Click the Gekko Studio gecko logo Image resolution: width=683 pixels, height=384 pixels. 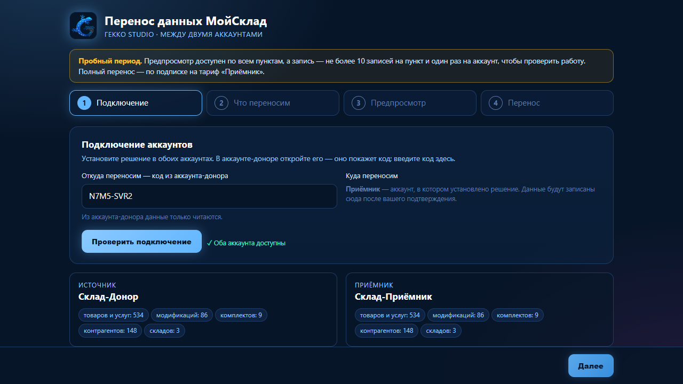pyautogui.click(x=83, y=26)
